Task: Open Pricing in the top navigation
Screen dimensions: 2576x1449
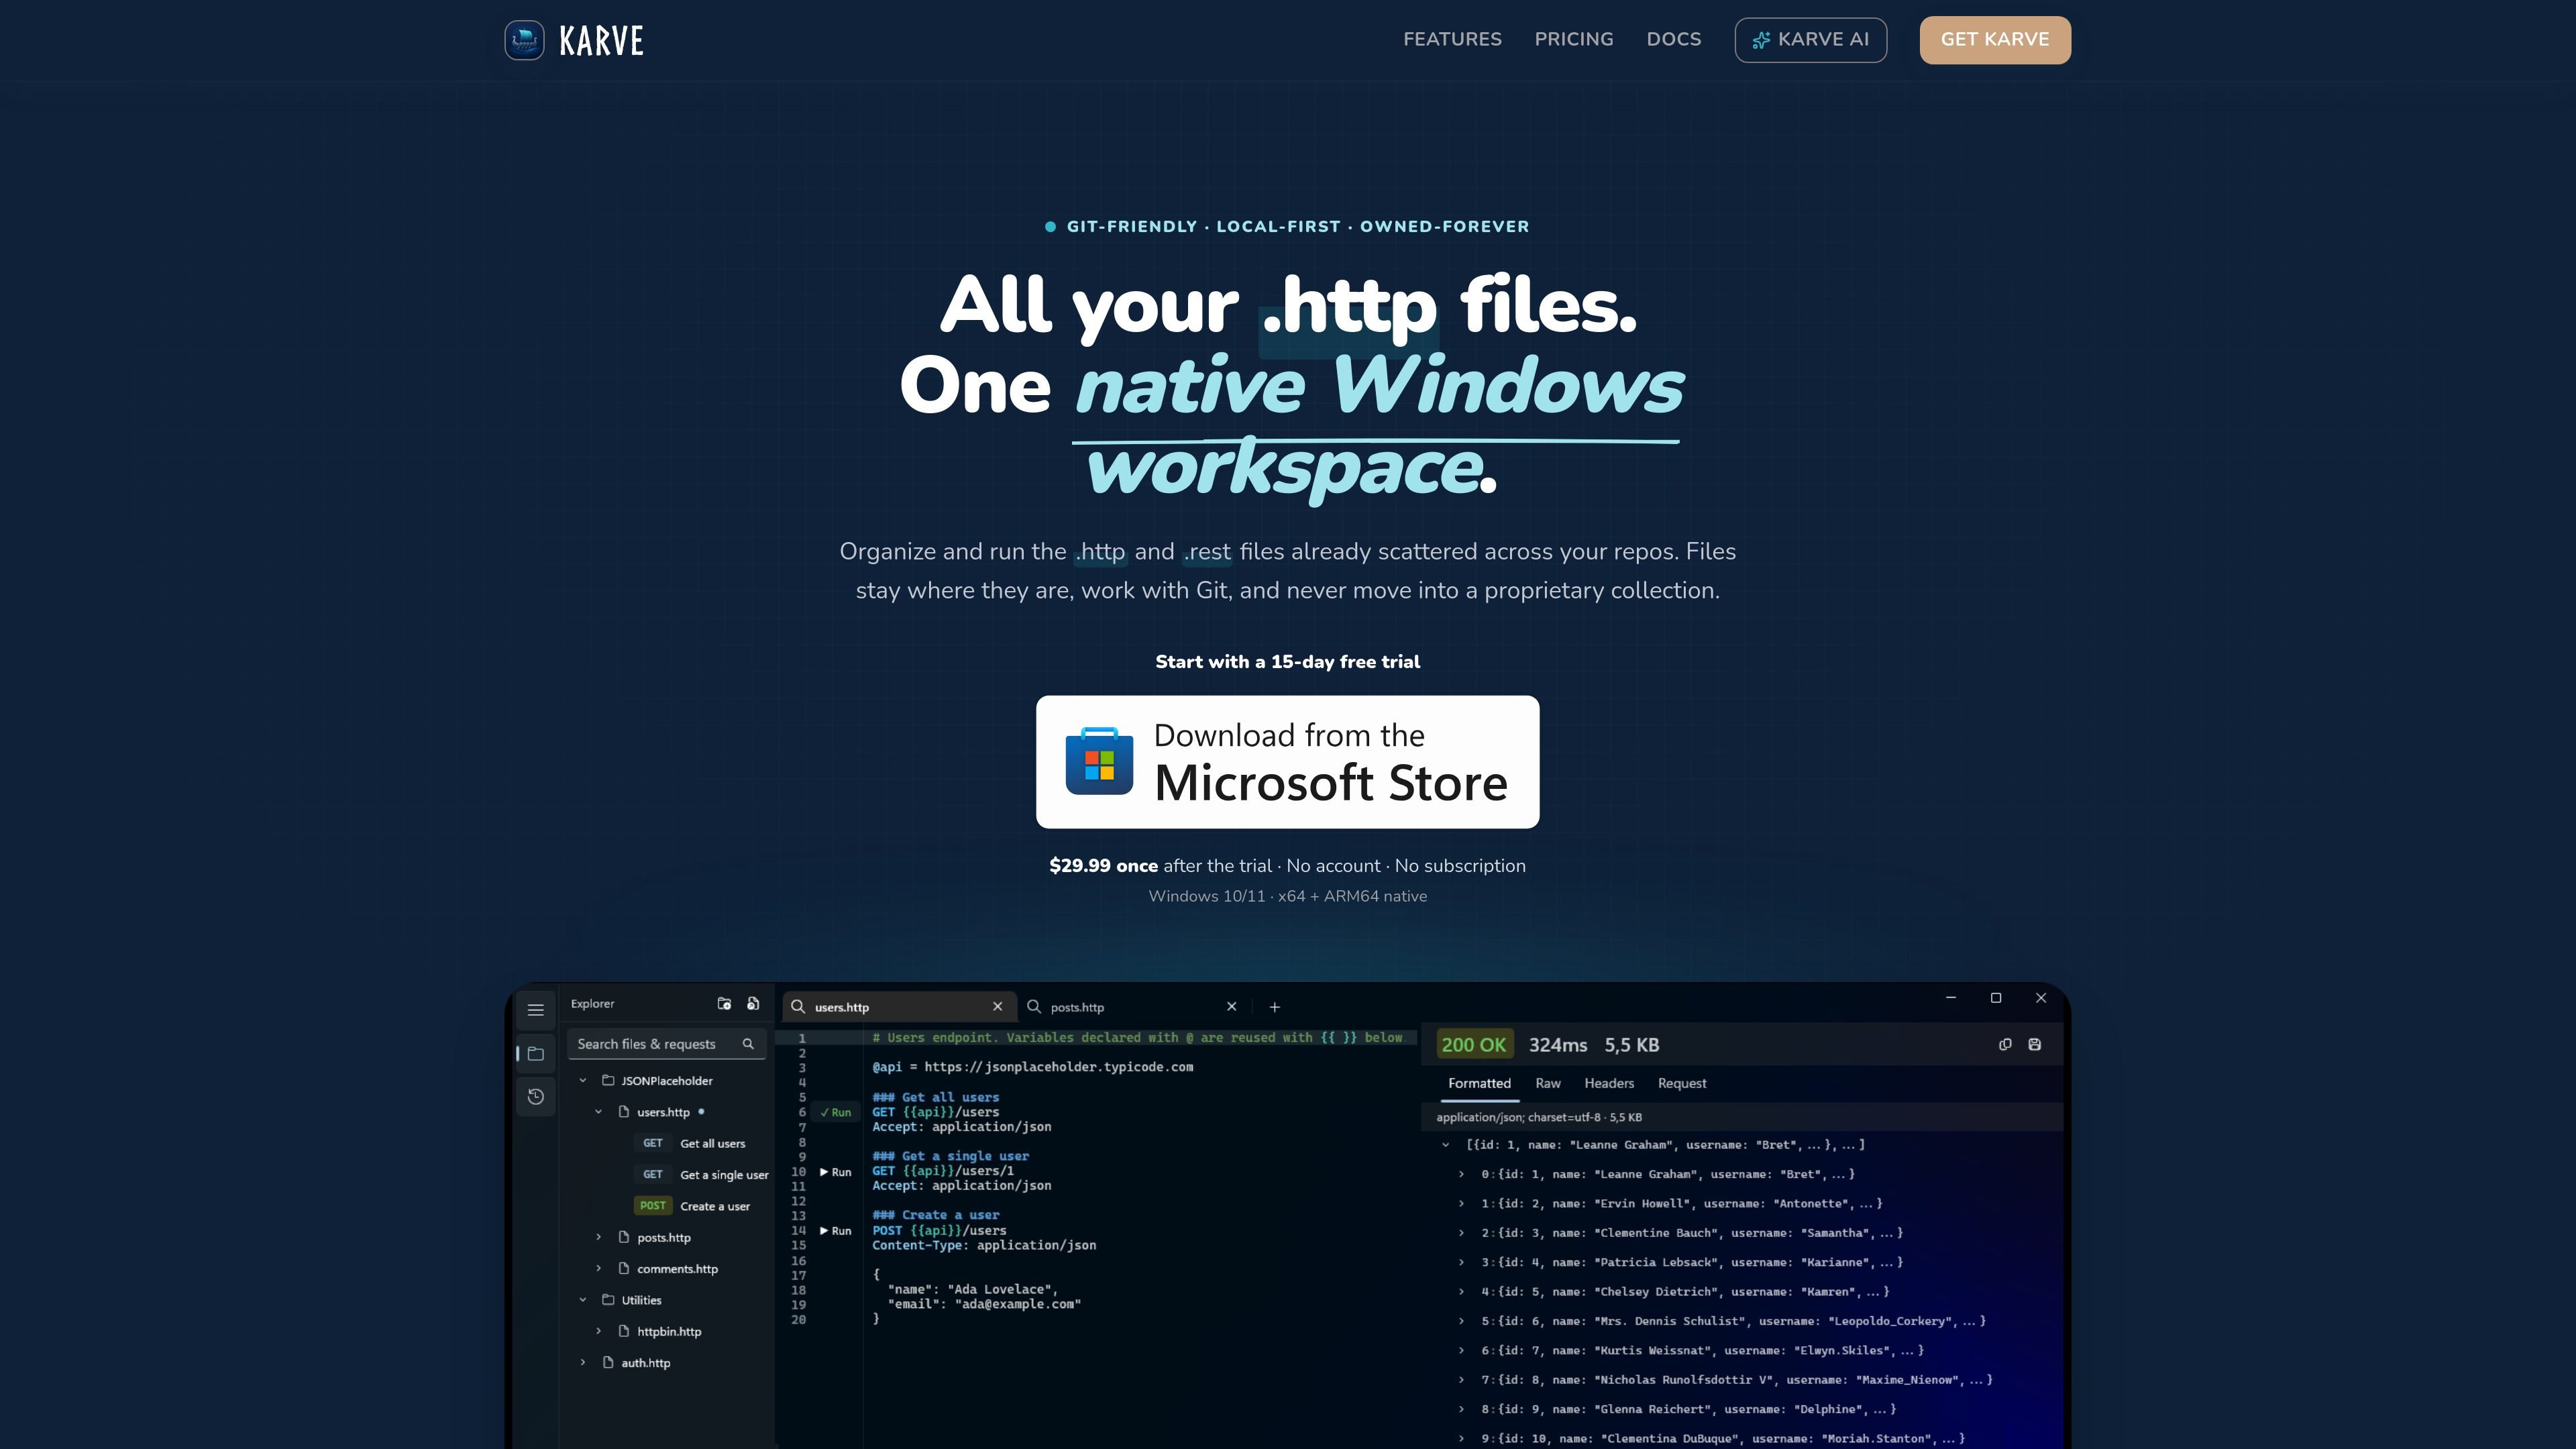Action: 1574,40
